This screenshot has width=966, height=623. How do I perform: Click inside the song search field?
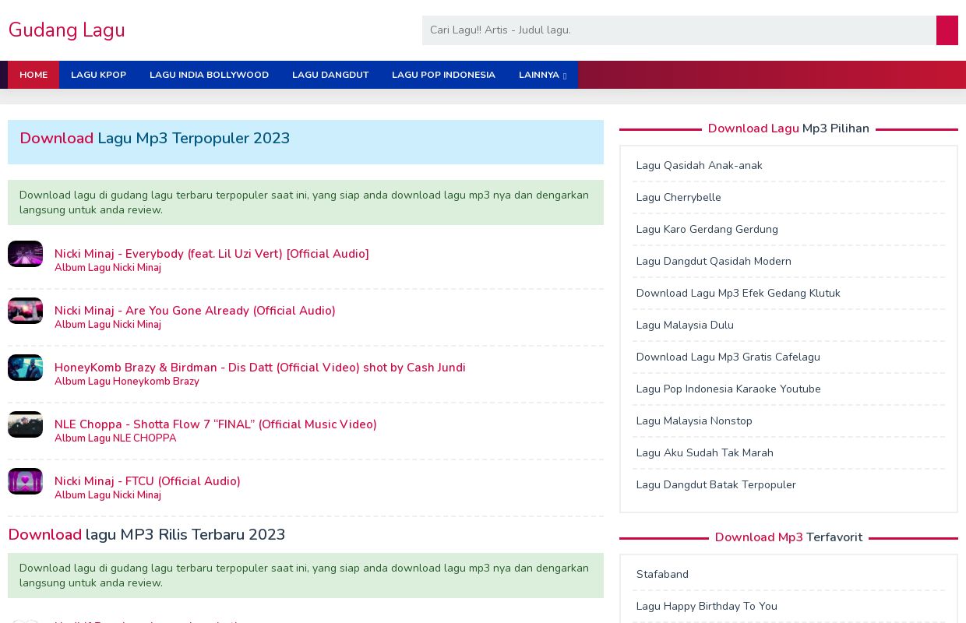[678, 30]
